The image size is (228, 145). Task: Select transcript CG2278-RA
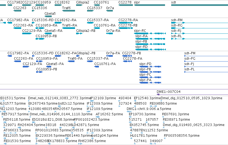point(128,20)
